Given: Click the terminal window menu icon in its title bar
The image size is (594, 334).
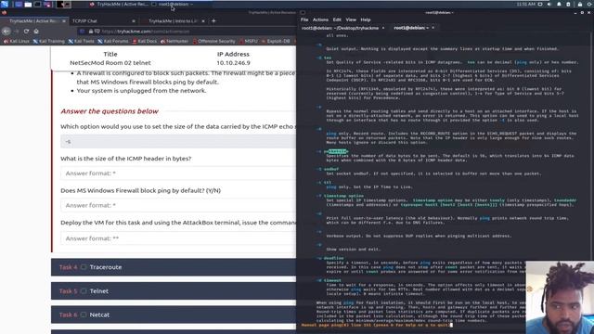Looking at the screenshot, I should coord(303,12).
